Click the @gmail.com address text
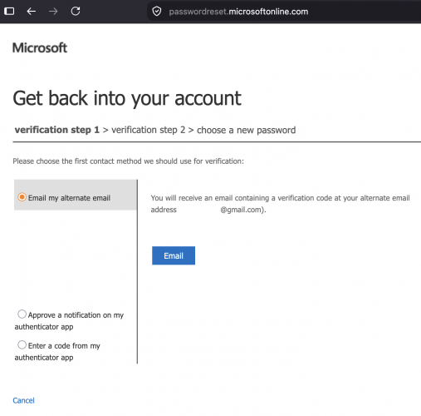 pos(243,210)
